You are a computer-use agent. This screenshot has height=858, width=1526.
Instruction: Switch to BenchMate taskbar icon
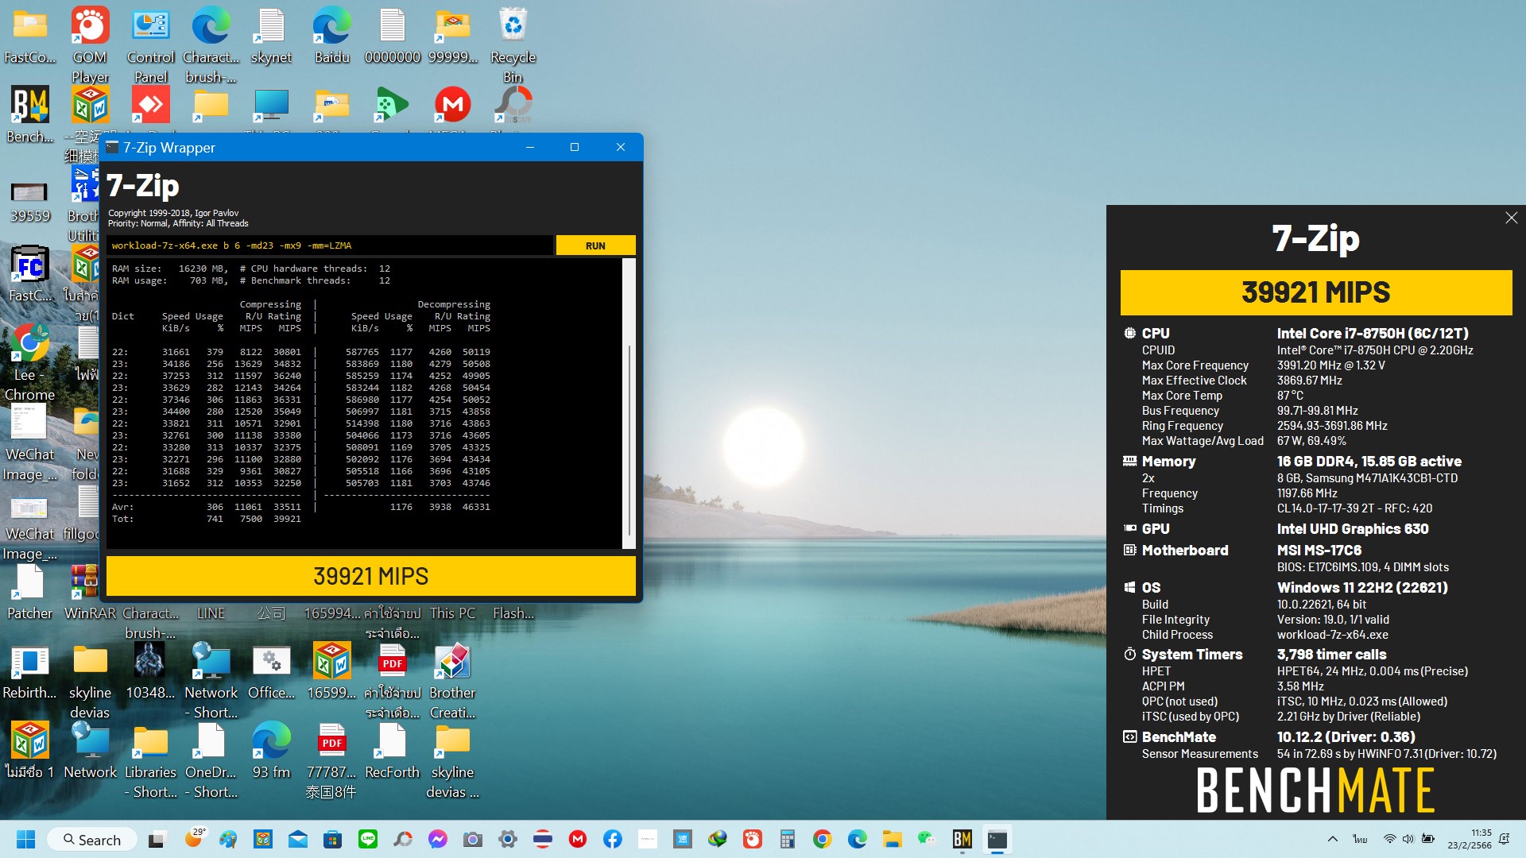click(x=962, y=839)
